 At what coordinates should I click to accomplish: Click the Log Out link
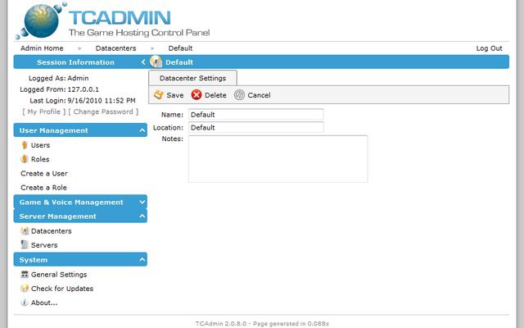[x=489, y=48]
